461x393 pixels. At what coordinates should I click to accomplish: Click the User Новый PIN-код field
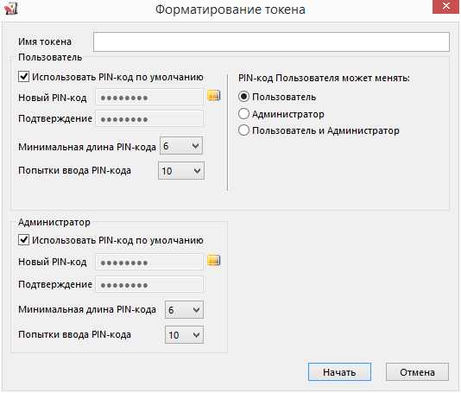[x=149, y=97]
